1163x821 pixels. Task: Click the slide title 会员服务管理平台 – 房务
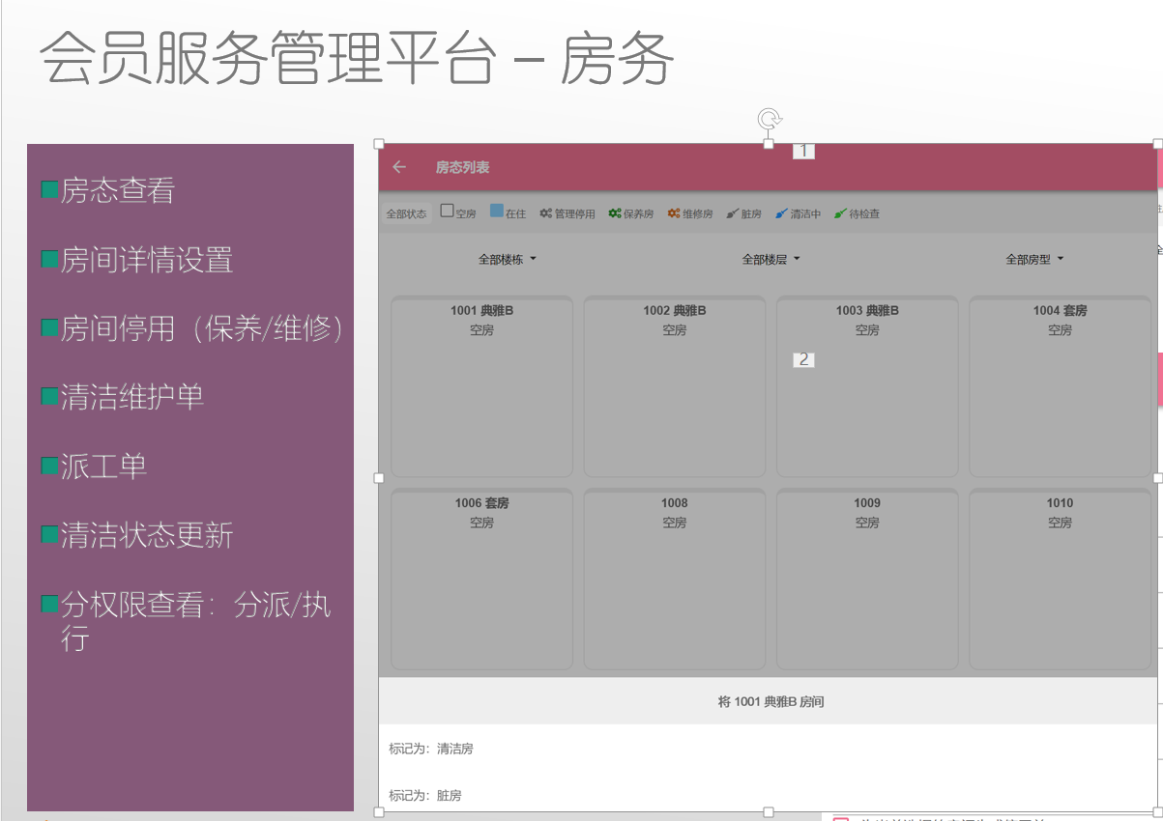pyautogui.click(x=357, y=60)
